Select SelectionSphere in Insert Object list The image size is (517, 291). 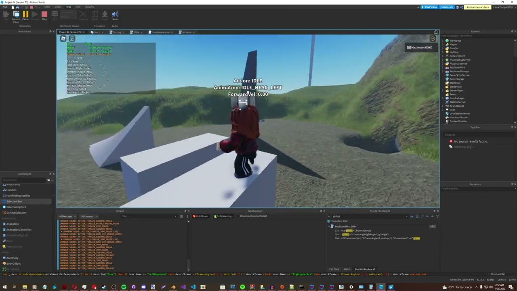(x=16, y=207)
